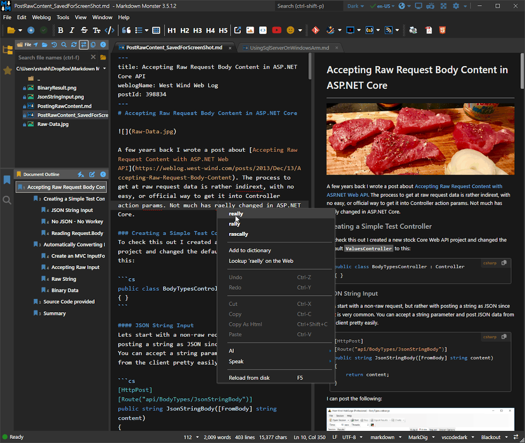Open the Favorites star panel

[7, 70]
